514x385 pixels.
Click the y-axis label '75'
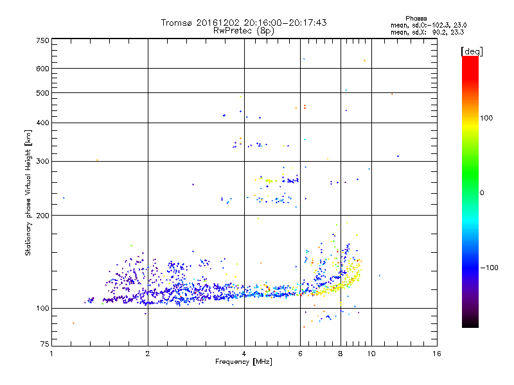pyautogui.click(x=45, y=344)
